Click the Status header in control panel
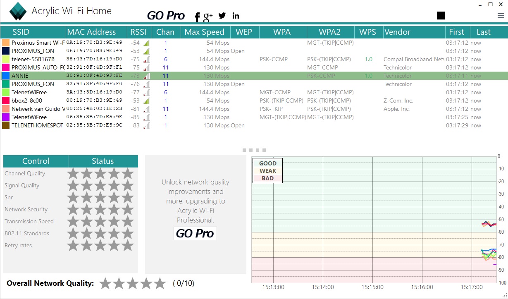This screenshot has width=508, height=299. [x=103, y=161]
